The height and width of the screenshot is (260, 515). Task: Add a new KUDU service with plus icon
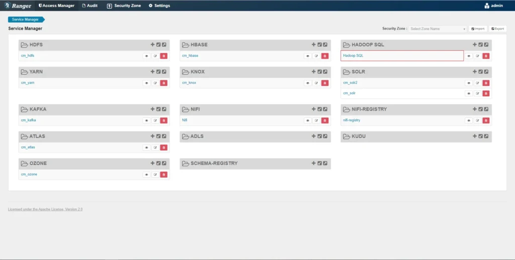point(475,136)
